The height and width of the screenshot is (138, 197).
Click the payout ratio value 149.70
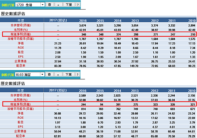tap(134, 66)
